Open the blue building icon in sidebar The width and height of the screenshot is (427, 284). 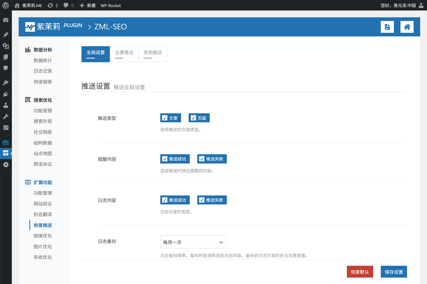[x=6, y=142]
